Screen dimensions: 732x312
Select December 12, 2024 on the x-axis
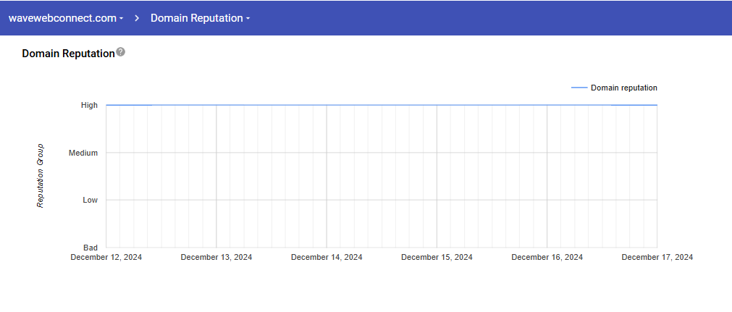point(106,257)
